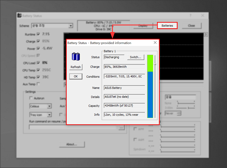
Task: Click the Battery Status title bar icon
Action: [x=19, y=16]
